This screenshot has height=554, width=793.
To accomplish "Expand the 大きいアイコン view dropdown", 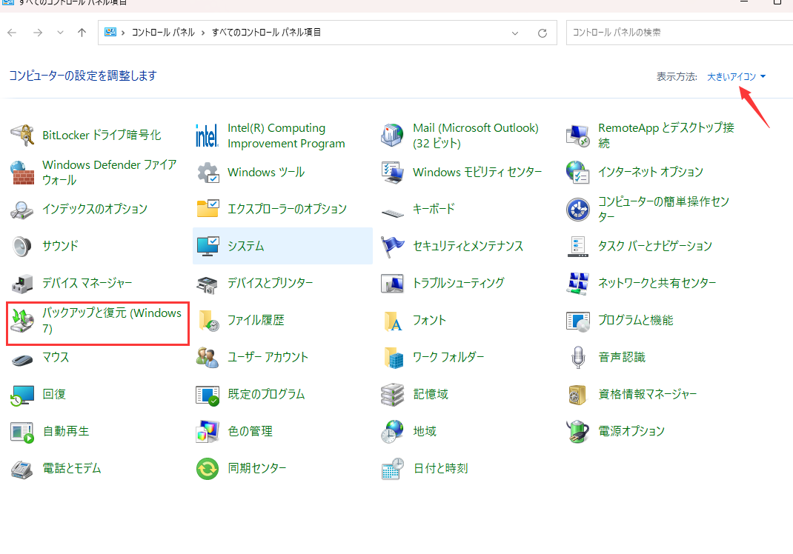I will 736,76.
